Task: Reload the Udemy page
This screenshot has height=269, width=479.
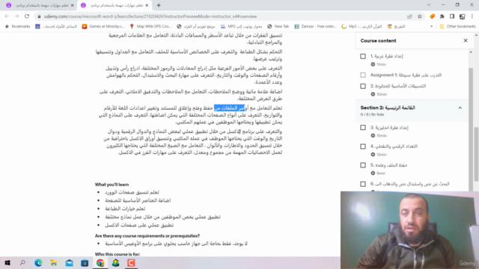Action: coord(27,16)
